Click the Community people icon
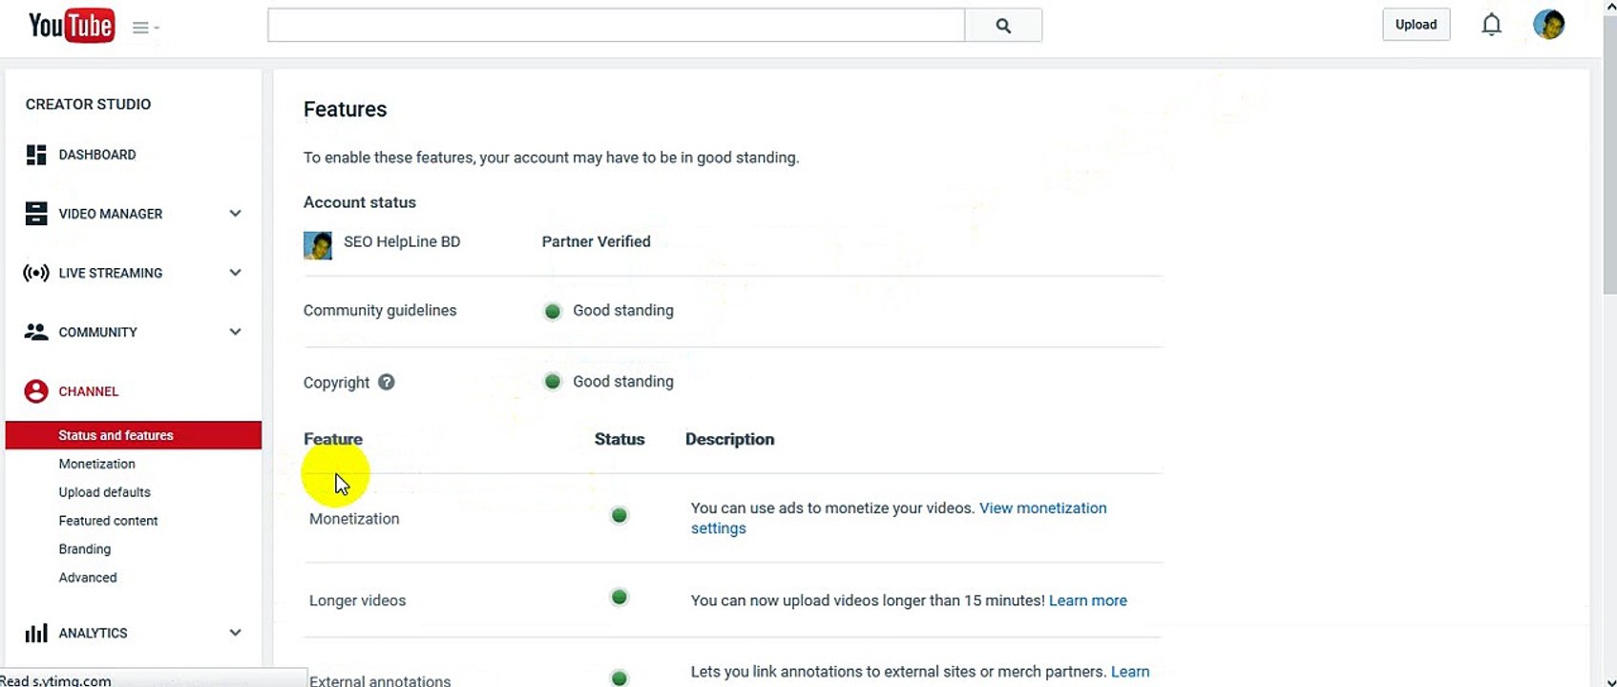This screenshot has height=687, width=1617. point(36,332)
